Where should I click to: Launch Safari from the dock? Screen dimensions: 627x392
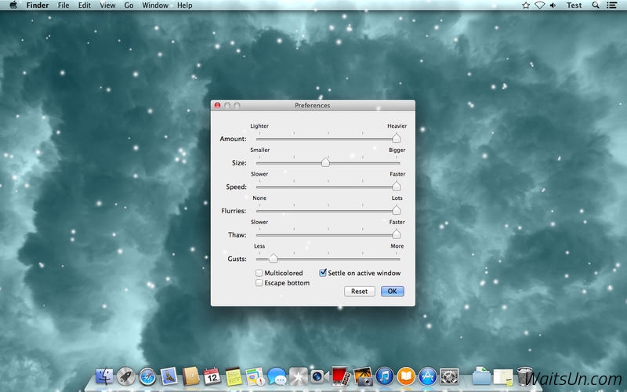(x=147, y=376)
